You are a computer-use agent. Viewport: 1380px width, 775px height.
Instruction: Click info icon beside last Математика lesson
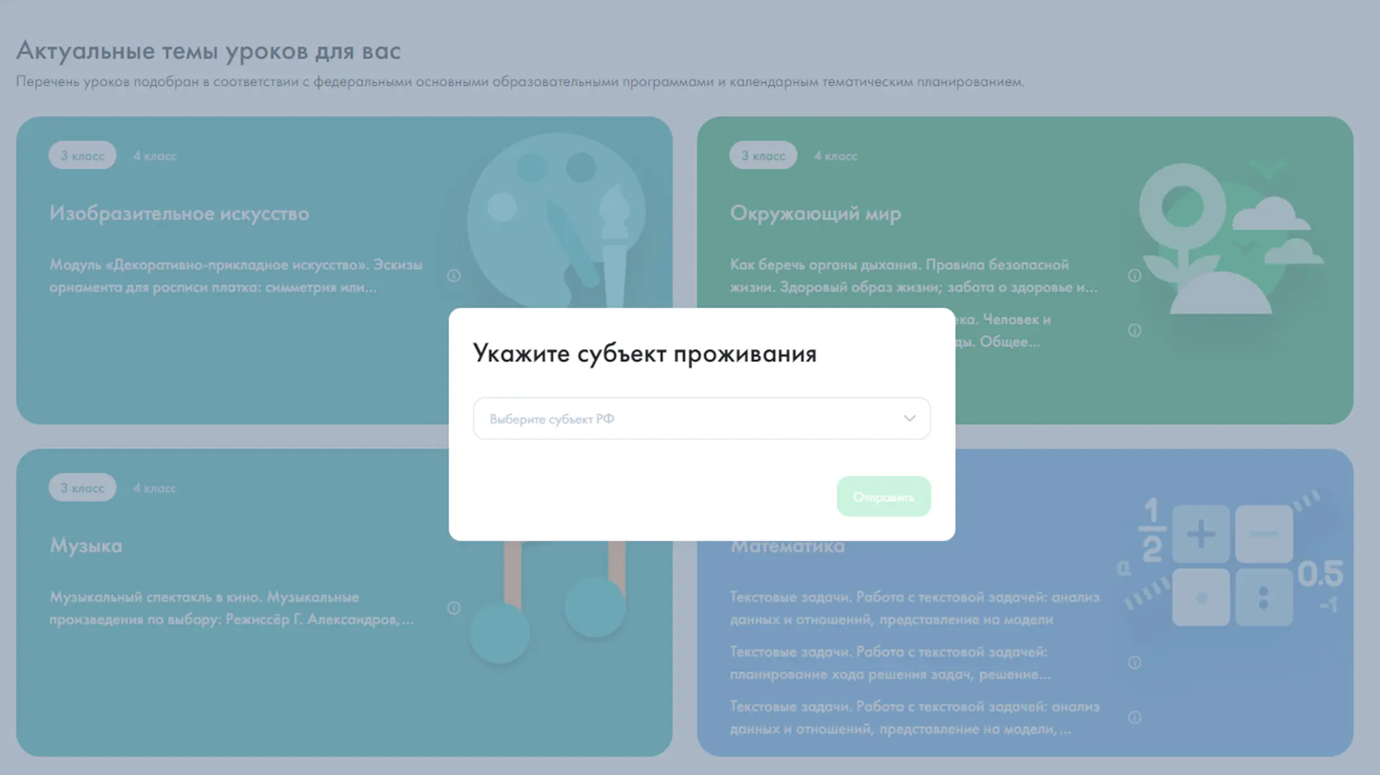tap(1134, 717)
